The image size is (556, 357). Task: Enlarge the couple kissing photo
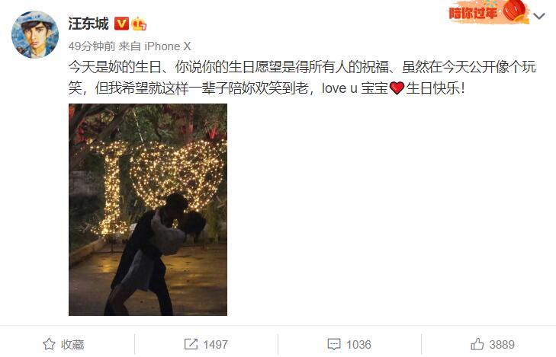pos(148,209)
